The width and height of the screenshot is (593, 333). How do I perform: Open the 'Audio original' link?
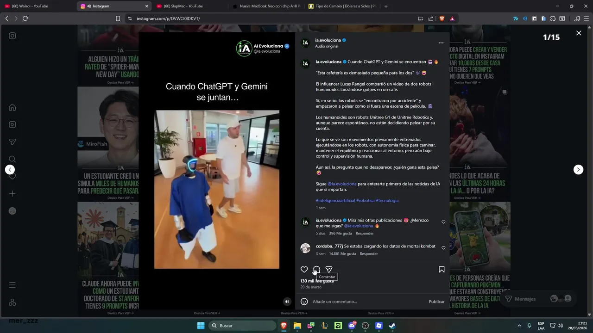tap(327, 46)
